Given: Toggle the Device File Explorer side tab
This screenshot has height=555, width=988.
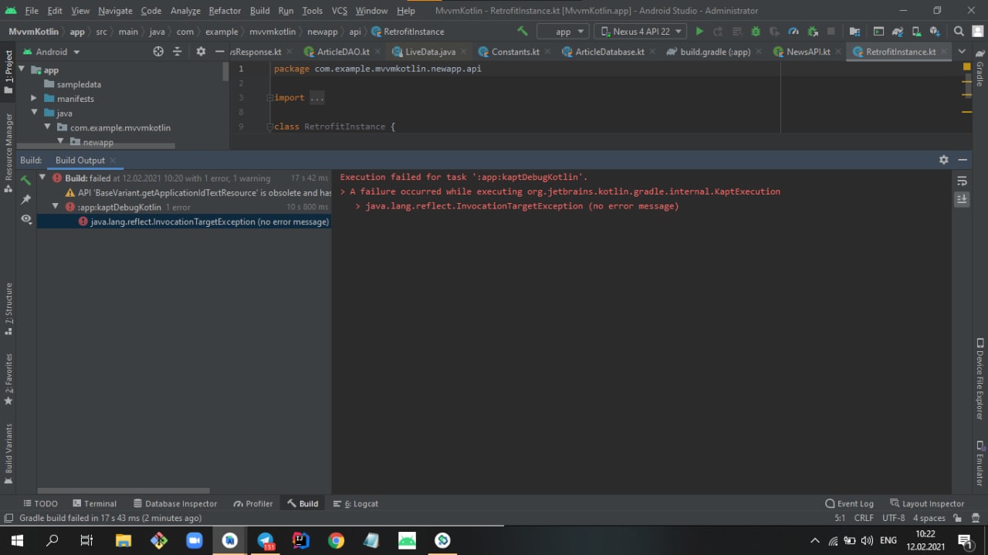Looking at the screenshot, I should pos(980,378).
